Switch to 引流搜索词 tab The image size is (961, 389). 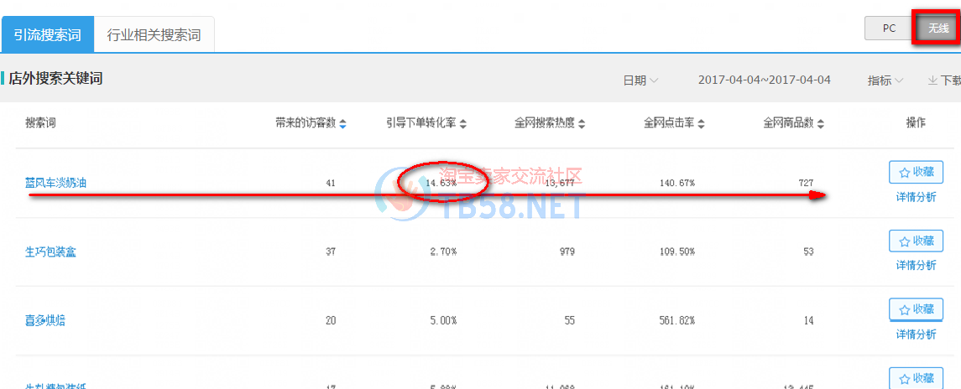click(48, 35)
